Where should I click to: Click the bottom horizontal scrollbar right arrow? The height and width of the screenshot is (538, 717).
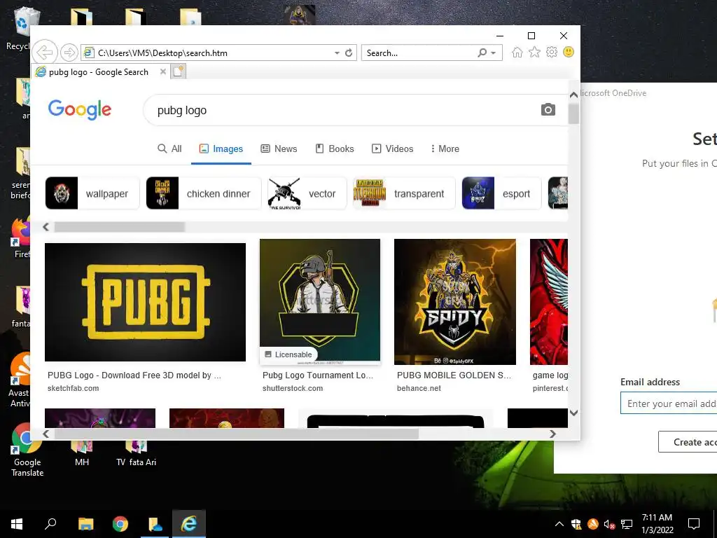tap(552, 434)
